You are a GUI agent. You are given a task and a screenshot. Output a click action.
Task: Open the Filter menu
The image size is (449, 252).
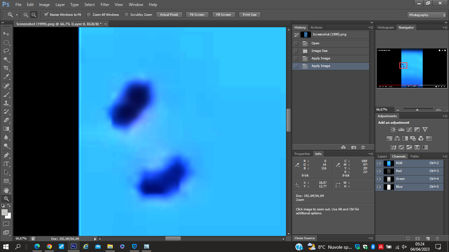(x=105, y=5)
